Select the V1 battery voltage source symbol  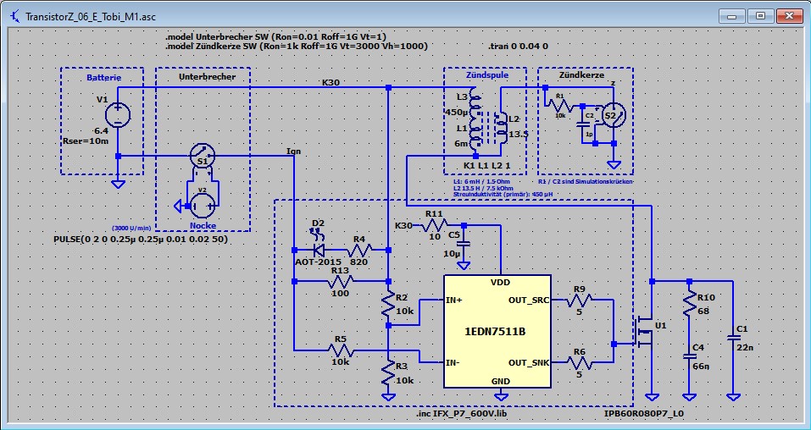(x=117, y=115)
